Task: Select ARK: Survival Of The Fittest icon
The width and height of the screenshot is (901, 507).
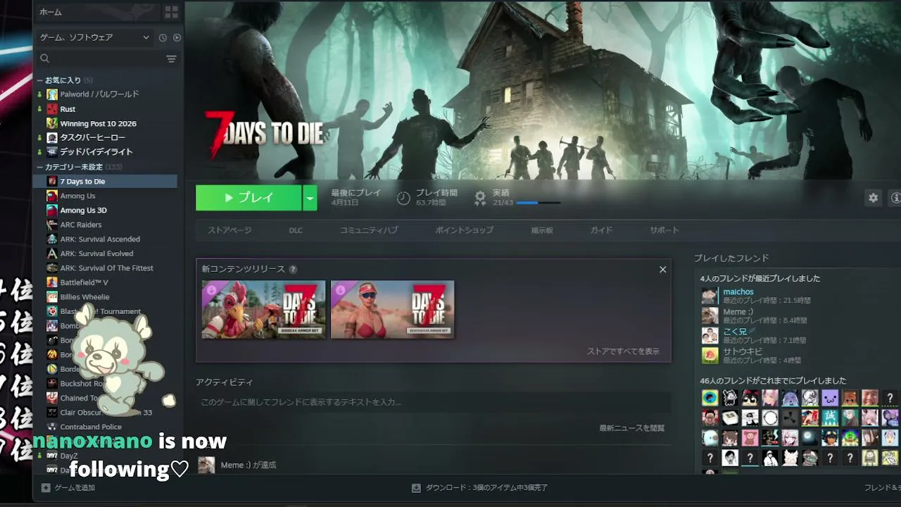Action: click(x=52, y=268)
